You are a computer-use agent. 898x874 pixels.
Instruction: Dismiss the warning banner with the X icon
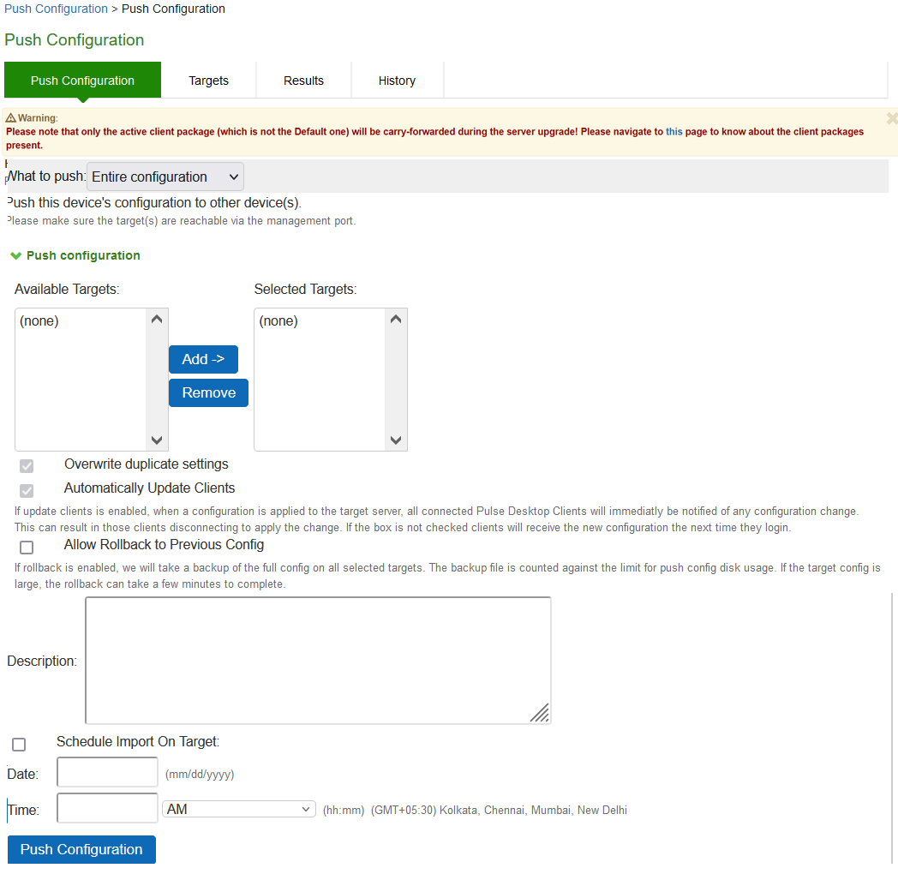(x=892, y=118)
